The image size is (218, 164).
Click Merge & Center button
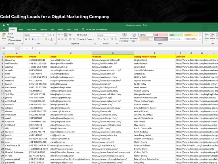pos(84,39)
